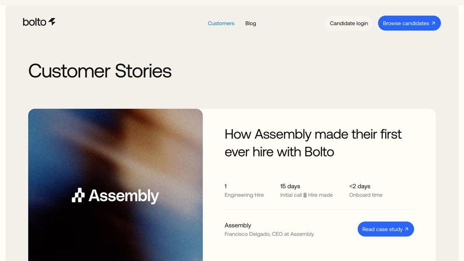
Task: Click the Assembly pixel logo mark
Action: [x=78, y=195]
